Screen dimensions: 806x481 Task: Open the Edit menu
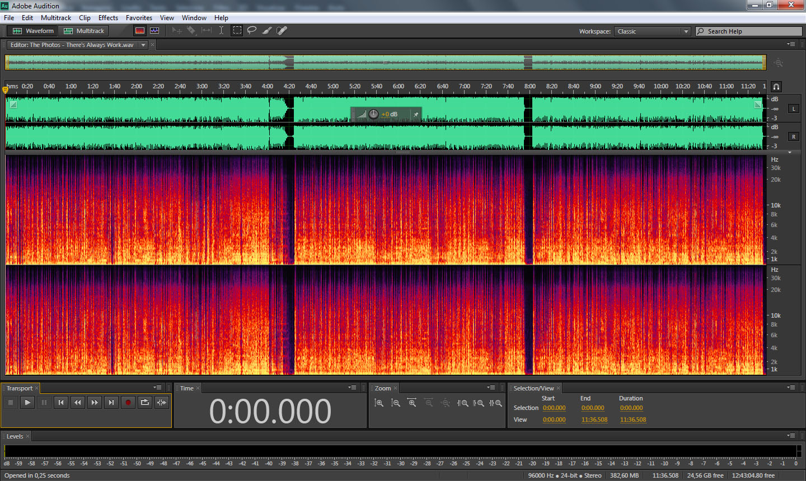[27, 18]
